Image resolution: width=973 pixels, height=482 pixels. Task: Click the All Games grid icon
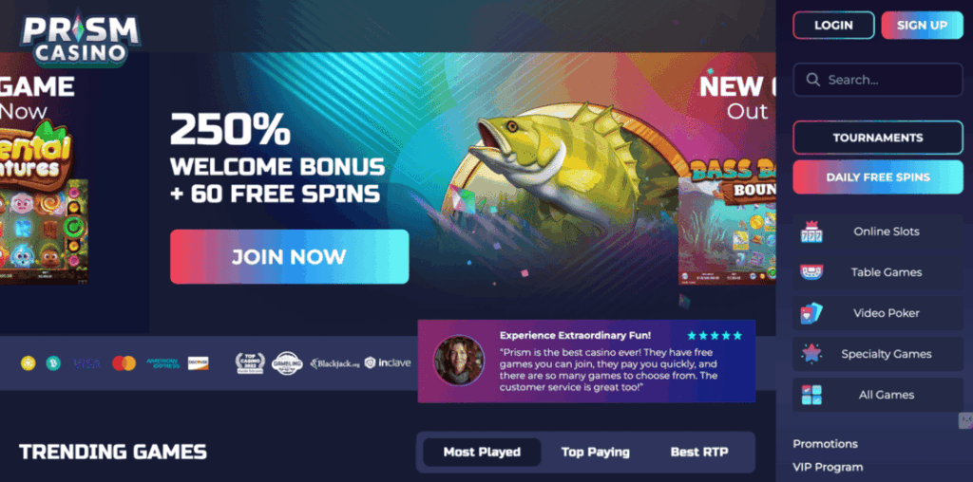tap(811, 395)
